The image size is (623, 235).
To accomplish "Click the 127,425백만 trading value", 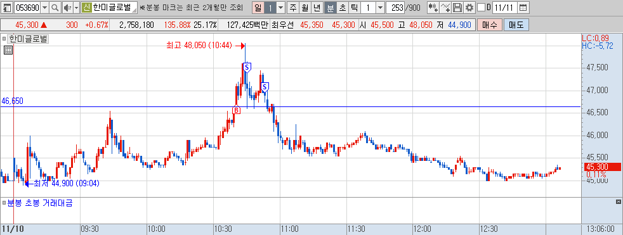I will coord(248,25).
